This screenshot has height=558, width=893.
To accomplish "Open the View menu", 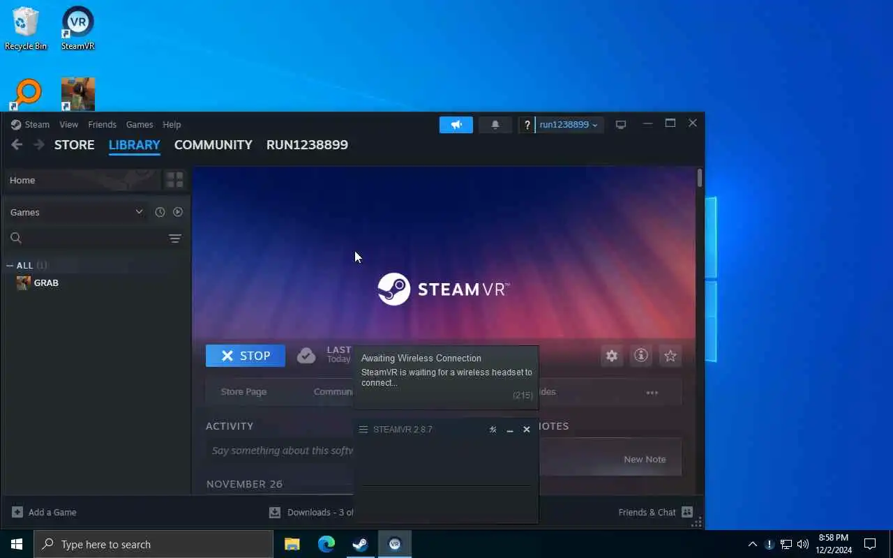I will coord(68,124).
